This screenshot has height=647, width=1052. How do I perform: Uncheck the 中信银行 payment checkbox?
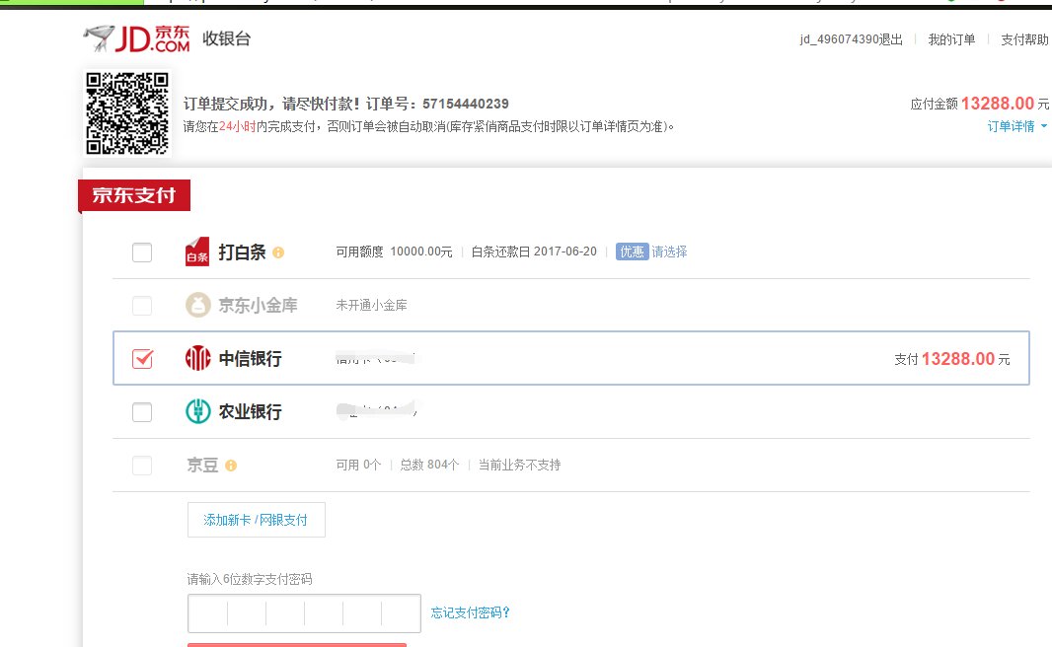(x=142, y=359)
